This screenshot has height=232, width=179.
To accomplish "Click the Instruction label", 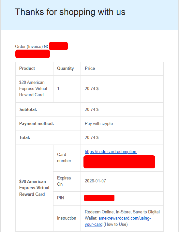I will 67,218.
